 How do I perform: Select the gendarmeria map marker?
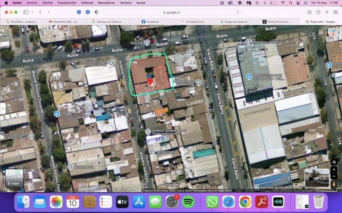[x=153, y=152]
